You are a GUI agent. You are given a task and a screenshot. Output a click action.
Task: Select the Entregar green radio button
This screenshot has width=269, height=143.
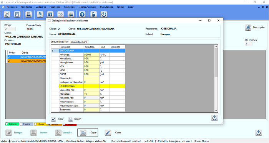(x=7, y=124)
